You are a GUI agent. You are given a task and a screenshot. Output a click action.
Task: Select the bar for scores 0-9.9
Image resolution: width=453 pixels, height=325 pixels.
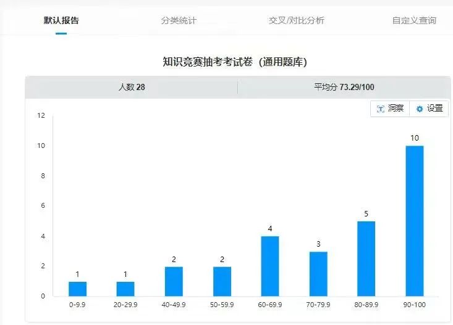click(x=77, y=289)
